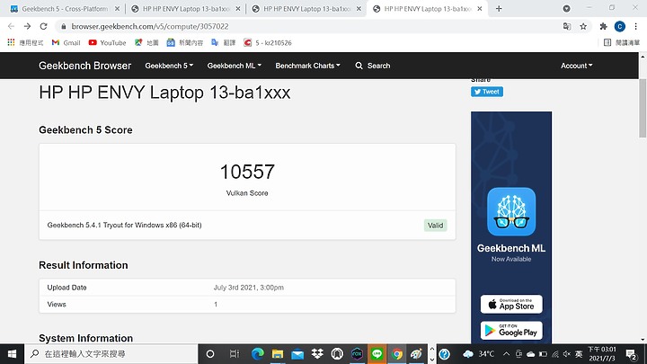Screen dimensions: 647x364
Task: Open the Gmail bookmark
Action: coord(66,42)
